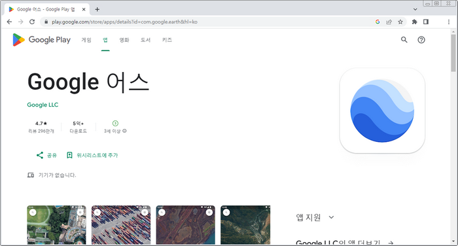Click the no-devices icon
Image resolution: width=458 pixels, height=246 pixels.
pos(31,175)
